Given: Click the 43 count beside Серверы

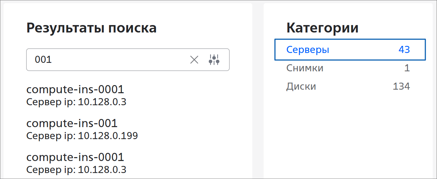Looking at the screenshot, I should [x=404, y=50].
